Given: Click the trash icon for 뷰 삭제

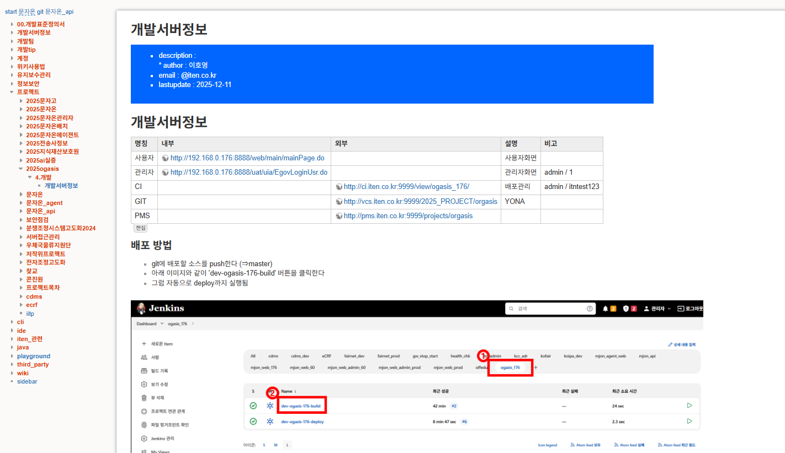Looking at the screenshot, I should tap(144, 398).
